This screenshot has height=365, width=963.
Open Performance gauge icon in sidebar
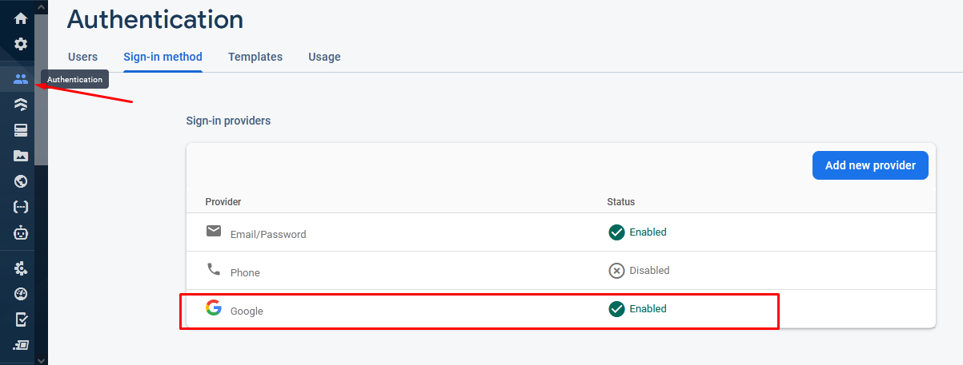pos(21,293)
